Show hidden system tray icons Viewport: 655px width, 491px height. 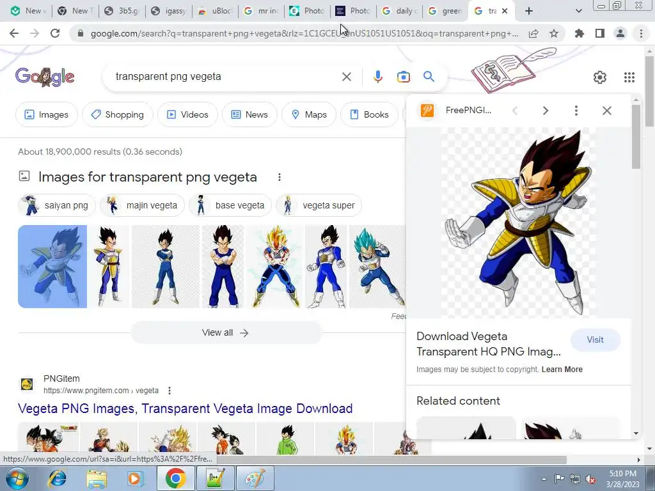(544, 479)
